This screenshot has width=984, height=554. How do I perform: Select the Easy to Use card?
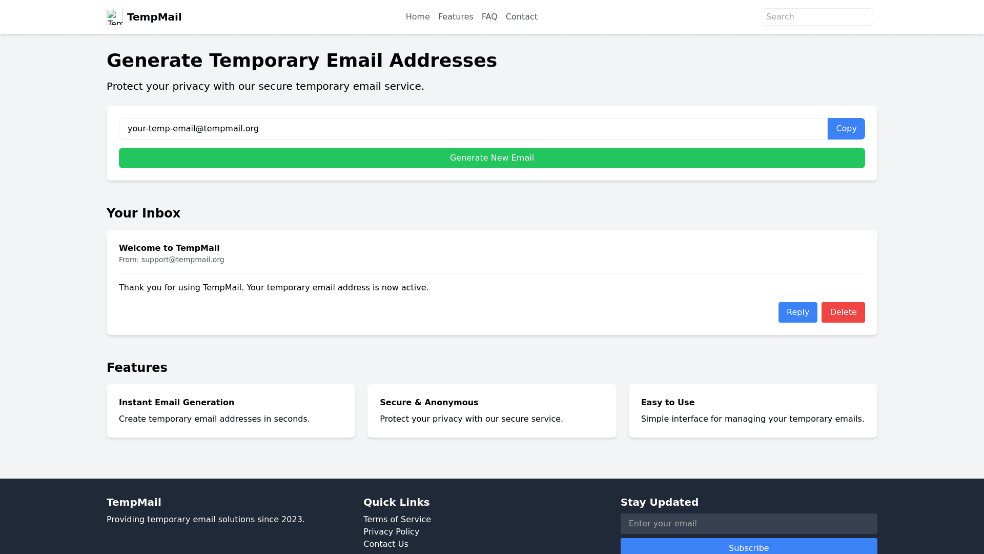pos(752,411)
